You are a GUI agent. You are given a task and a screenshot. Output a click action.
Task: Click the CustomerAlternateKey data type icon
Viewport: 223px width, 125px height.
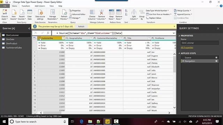coord(95,38)
